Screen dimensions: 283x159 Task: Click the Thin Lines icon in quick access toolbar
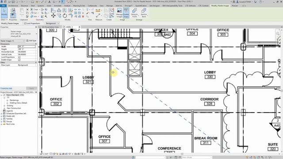pyautogui.click(x=63, y=2)
